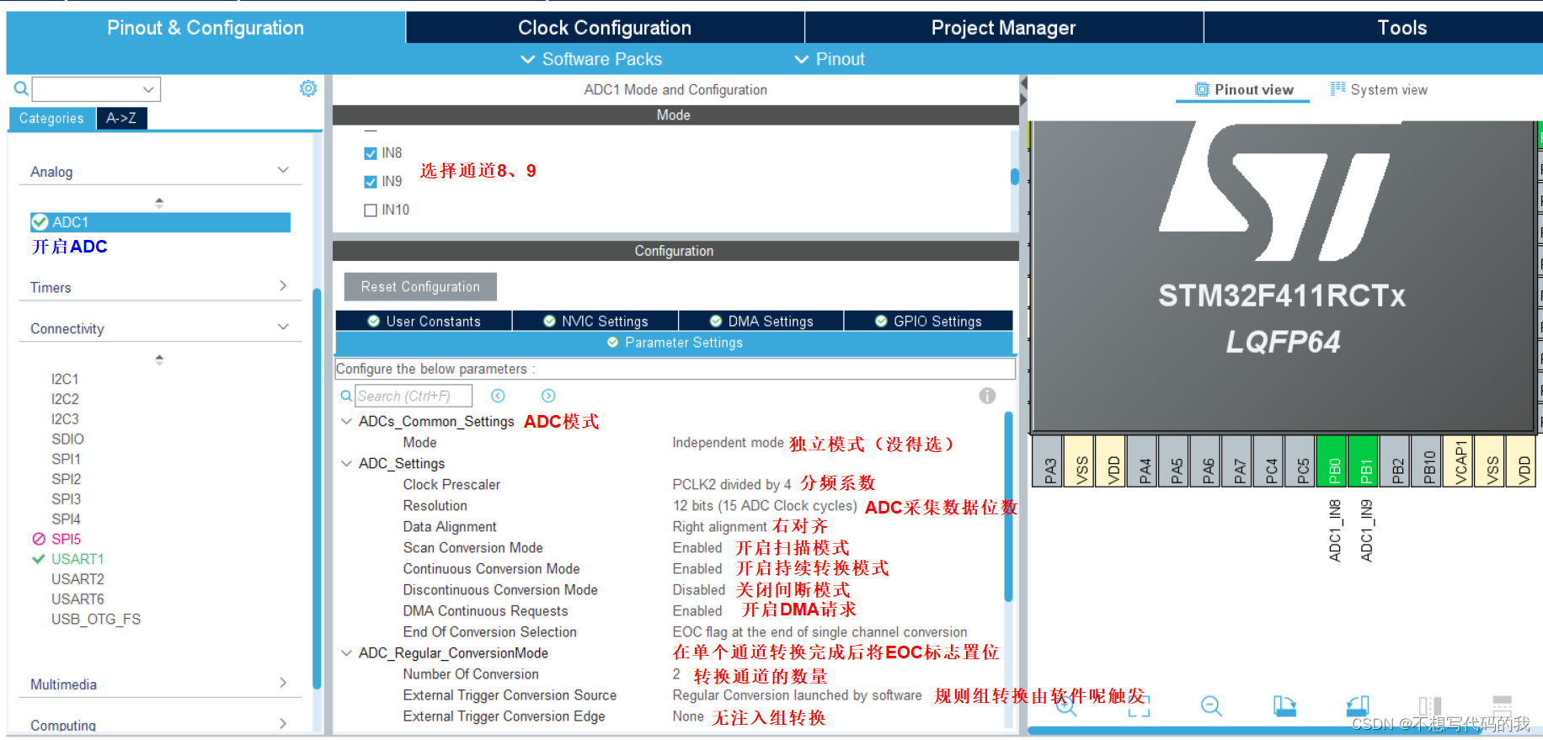Select USART2 in Connectivity list
This screenshot has height=740, width=1543.
[x=77, y=579]
